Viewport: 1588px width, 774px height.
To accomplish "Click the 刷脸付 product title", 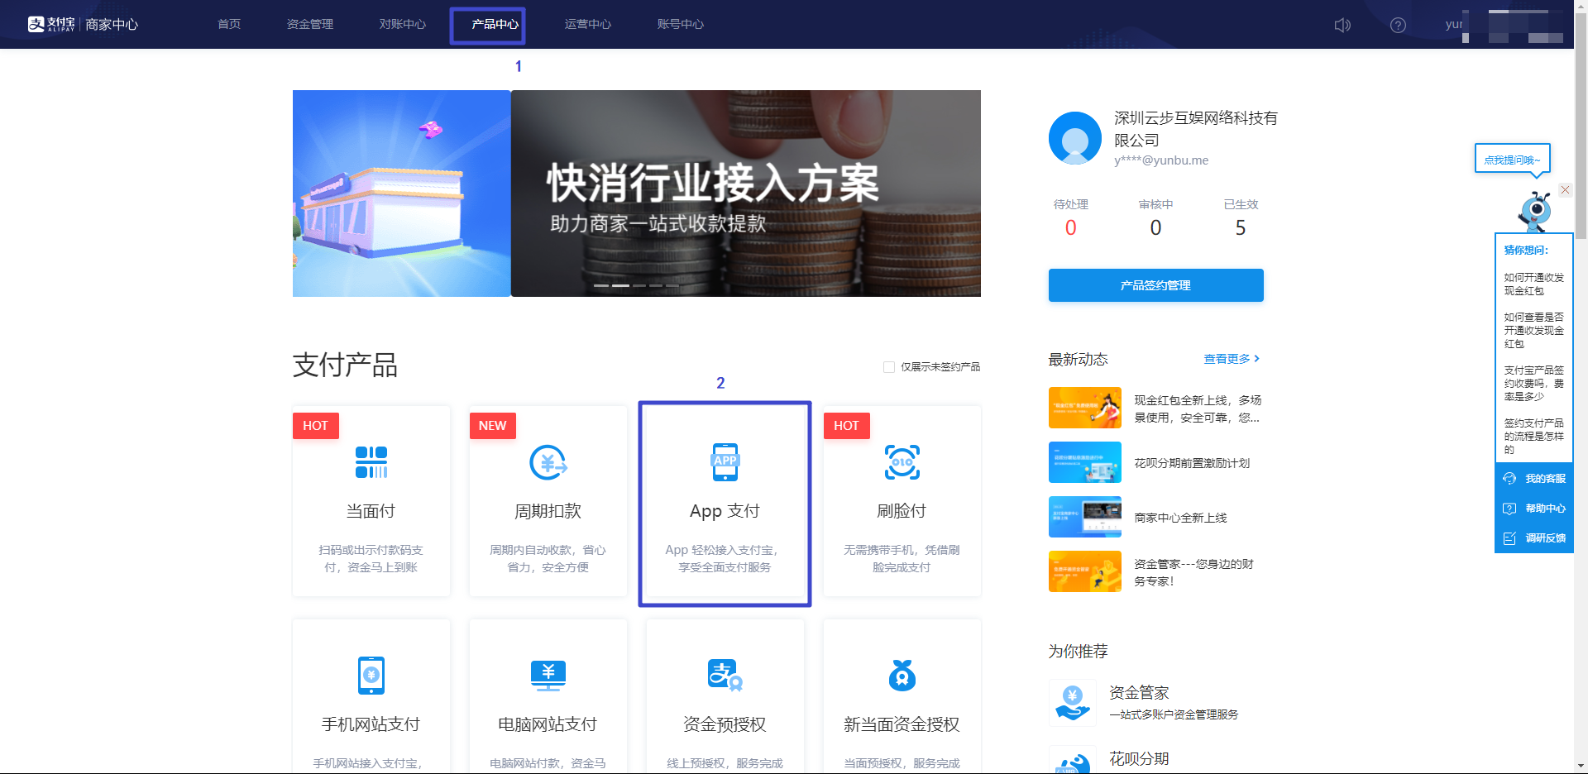I will (902, 511).
